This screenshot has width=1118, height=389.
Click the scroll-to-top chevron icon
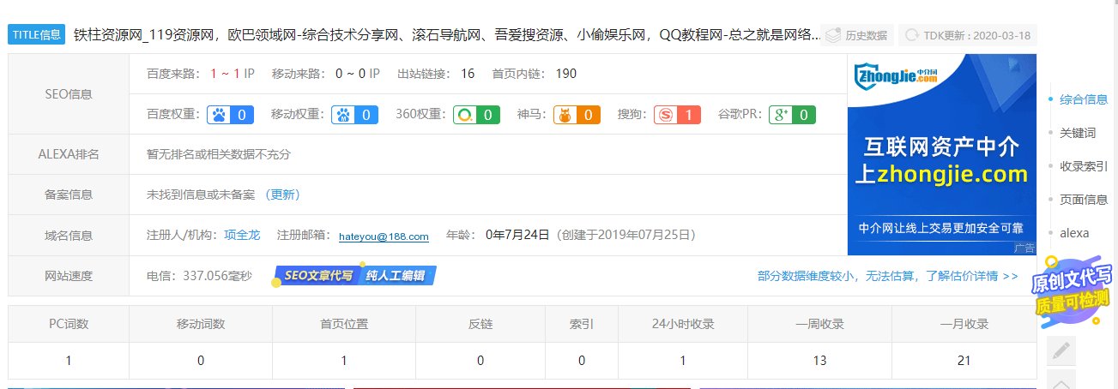[1061, 381]
